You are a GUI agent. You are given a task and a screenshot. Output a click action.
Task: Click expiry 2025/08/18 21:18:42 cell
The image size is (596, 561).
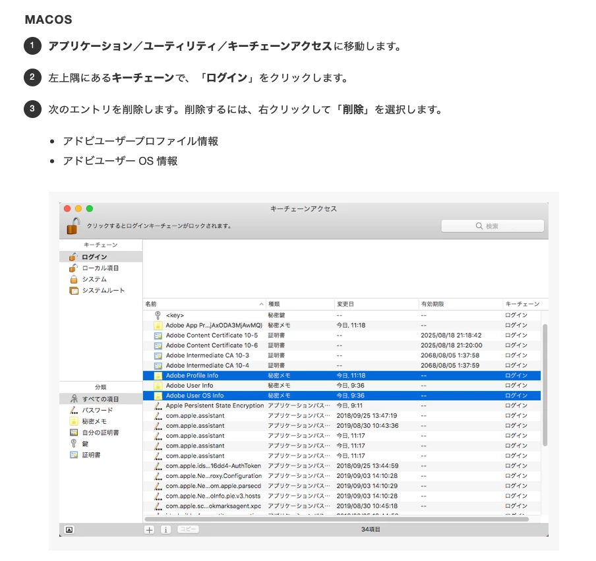(x=451, y=336)
